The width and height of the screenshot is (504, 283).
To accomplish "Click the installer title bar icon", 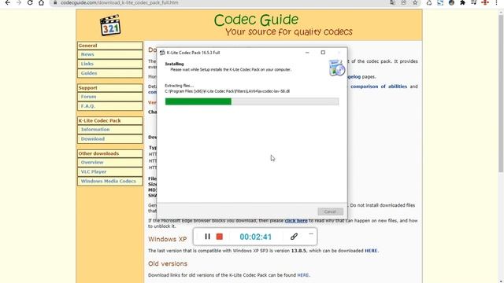I will click(x=162, y=53).
